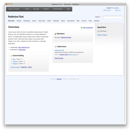131x131 pixels.
Task: Switch to the Activity tab
Action: (x=19, y=21)
